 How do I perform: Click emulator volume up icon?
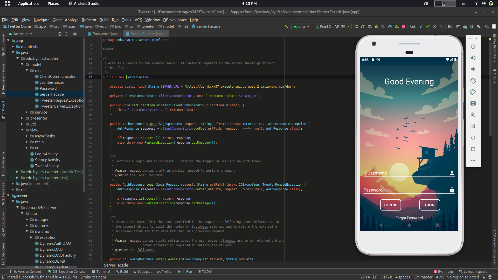tap(473, 58)
